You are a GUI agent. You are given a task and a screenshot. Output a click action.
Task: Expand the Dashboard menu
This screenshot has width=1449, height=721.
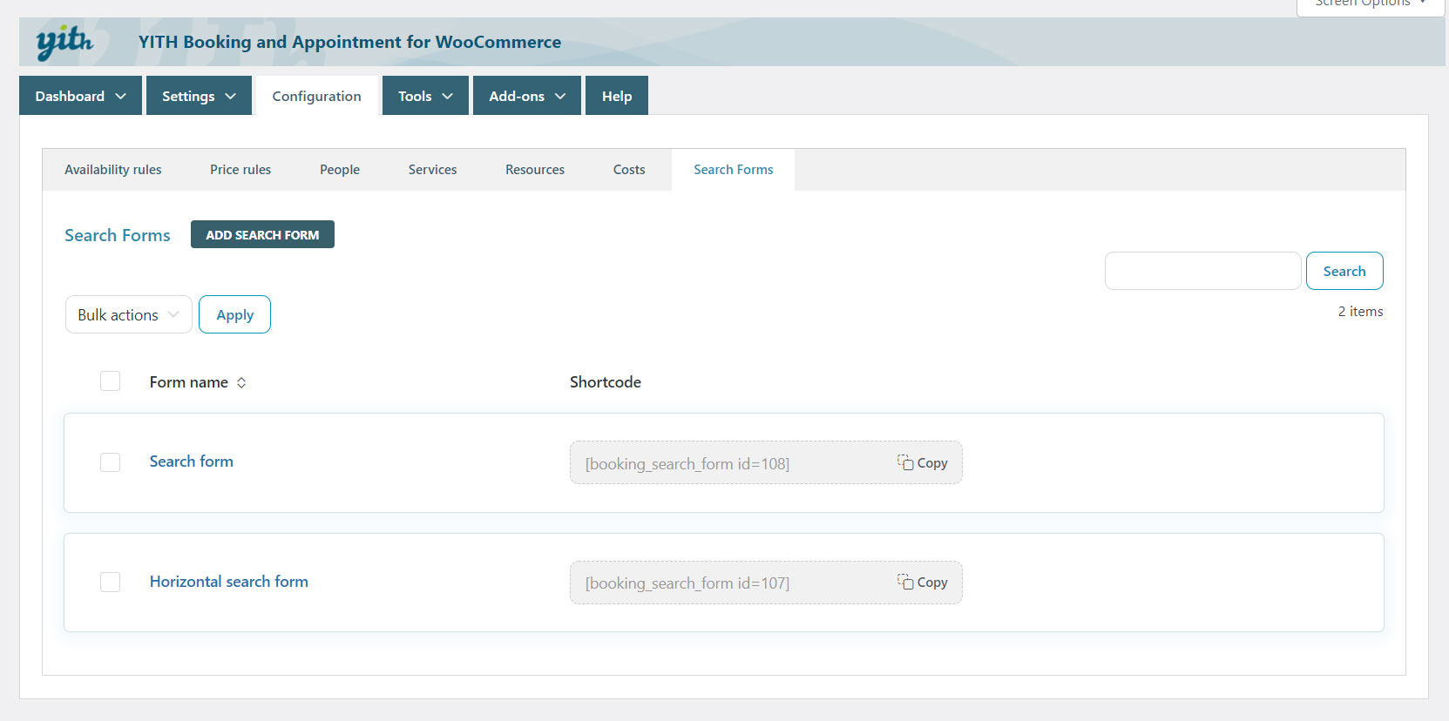pyautogui.click(x=80, y=96)
